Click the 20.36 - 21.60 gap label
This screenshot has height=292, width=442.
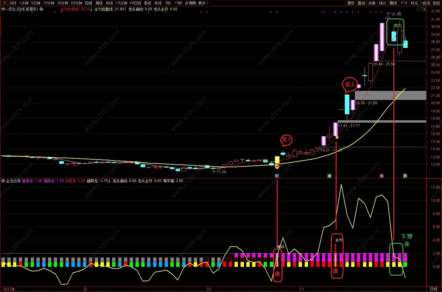[x=366, y=103]
